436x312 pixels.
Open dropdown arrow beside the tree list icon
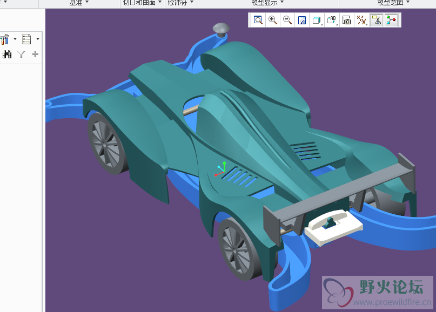37,39
